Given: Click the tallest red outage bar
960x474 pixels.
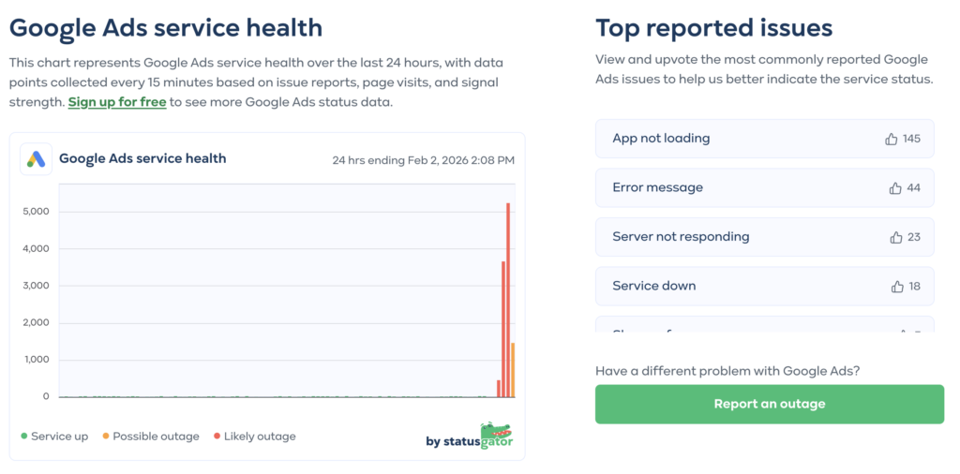Looking at the screenshot, I should [508, 300].
